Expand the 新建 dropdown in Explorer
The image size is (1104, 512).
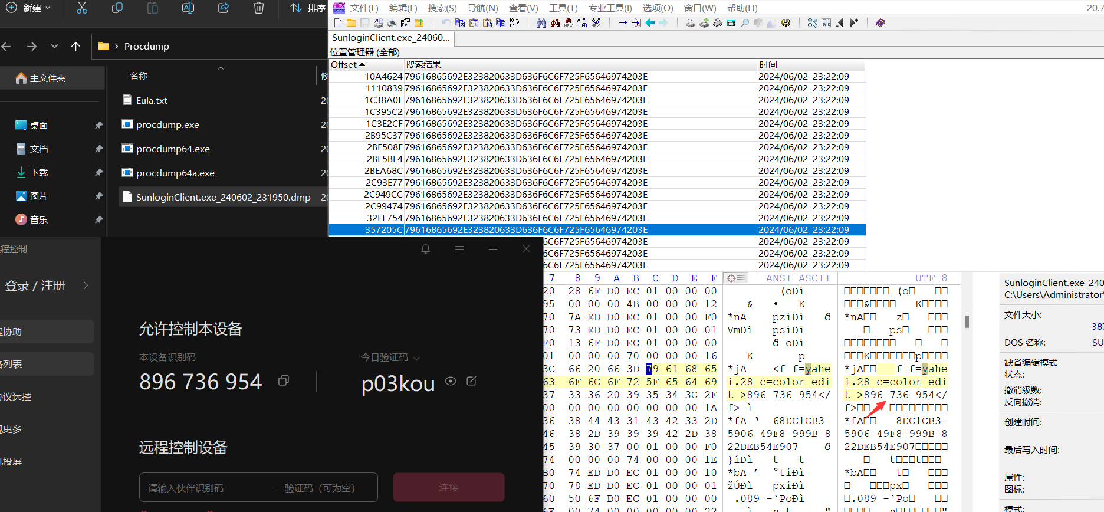(48, 8)
